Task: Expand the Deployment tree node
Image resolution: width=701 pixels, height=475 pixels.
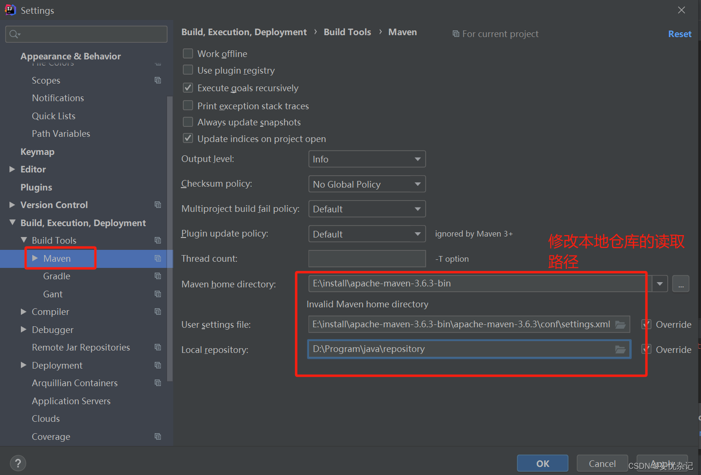Action: point(24,365)
